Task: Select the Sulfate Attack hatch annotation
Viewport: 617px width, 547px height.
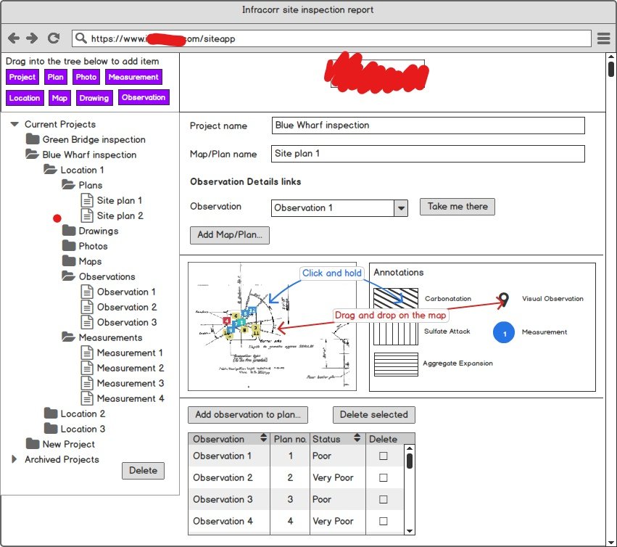Action: 395,334
